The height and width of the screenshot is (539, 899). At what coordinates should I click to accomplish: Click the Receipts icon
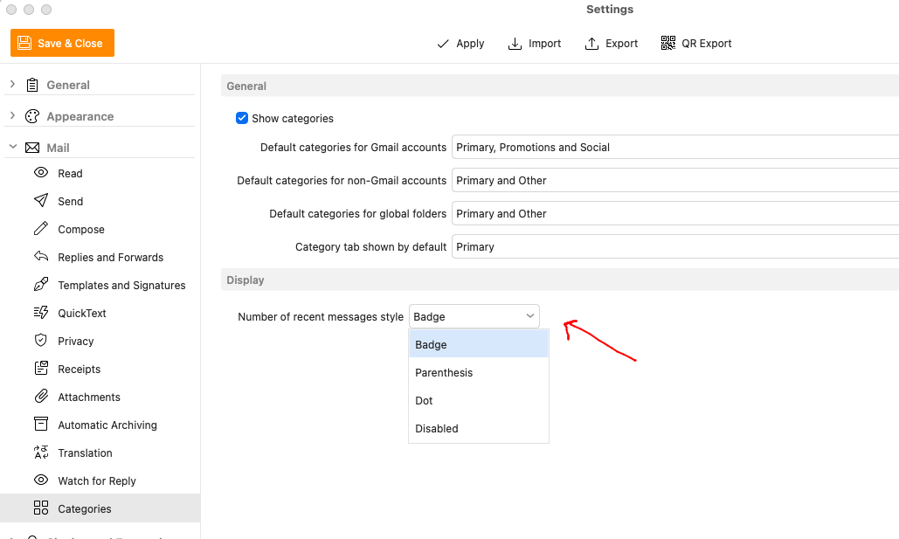[41, 368]
